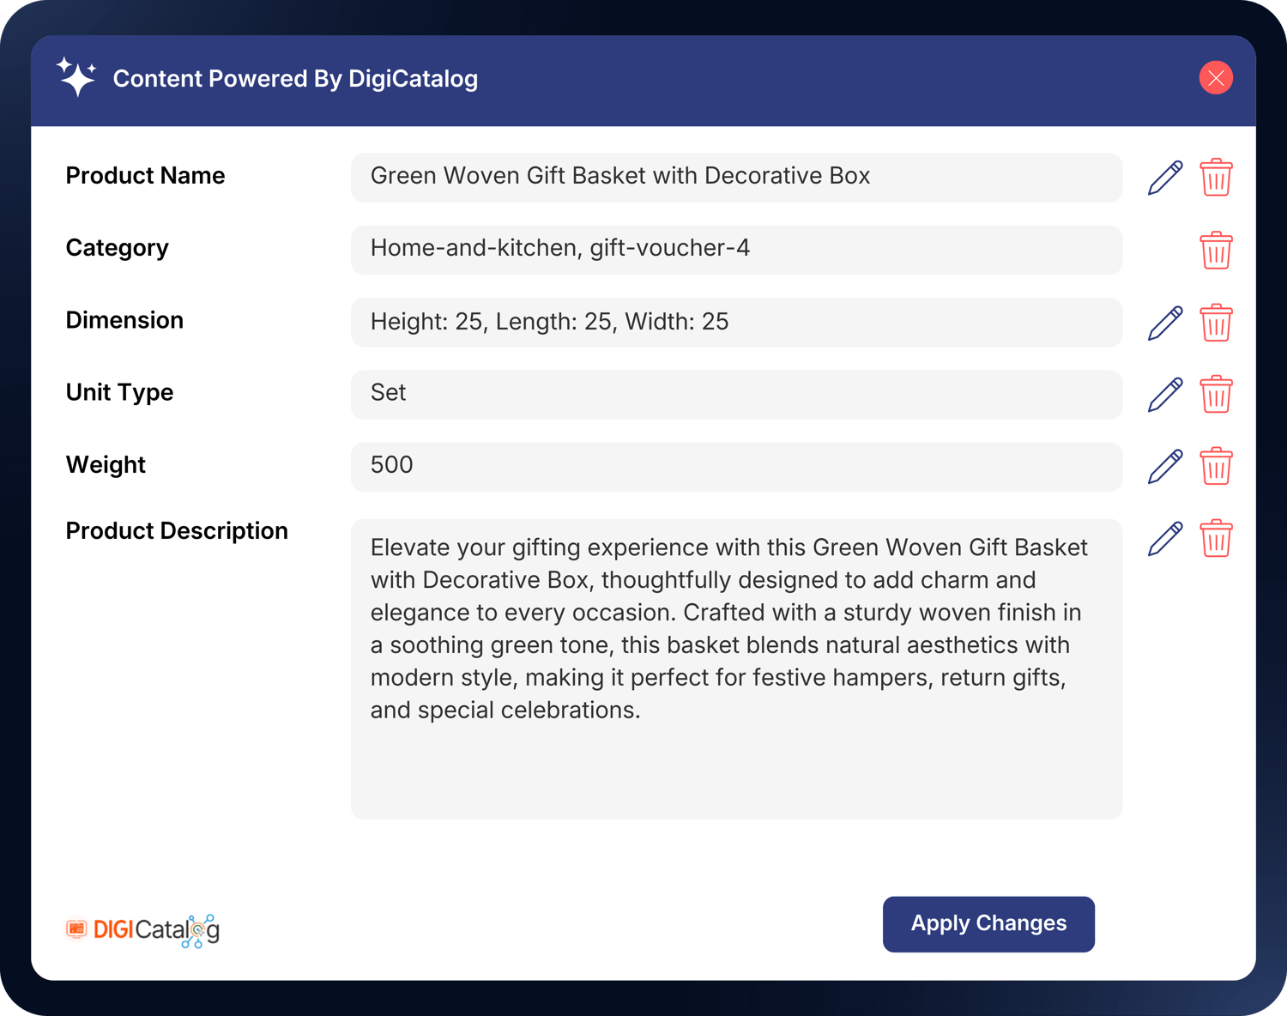Edit the Product Name field pencil icon
The image size is (1287, 1016).
[1164, 178]
